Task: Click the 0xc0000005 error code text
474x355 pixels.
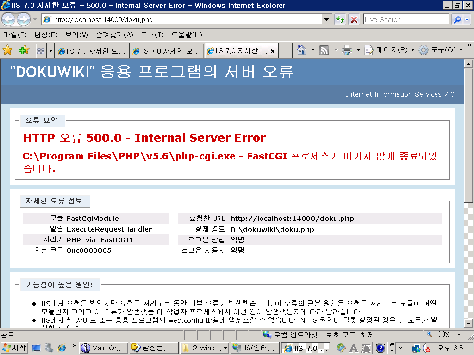Action: click(89, 250)
